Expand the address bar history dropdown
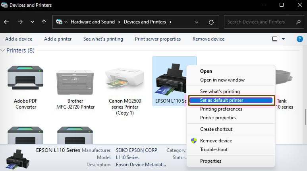 [x=196, y=22]
